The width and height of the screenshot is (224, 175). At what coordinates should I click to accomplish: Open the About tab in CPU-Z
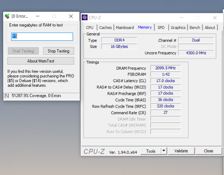coord(210,28)
